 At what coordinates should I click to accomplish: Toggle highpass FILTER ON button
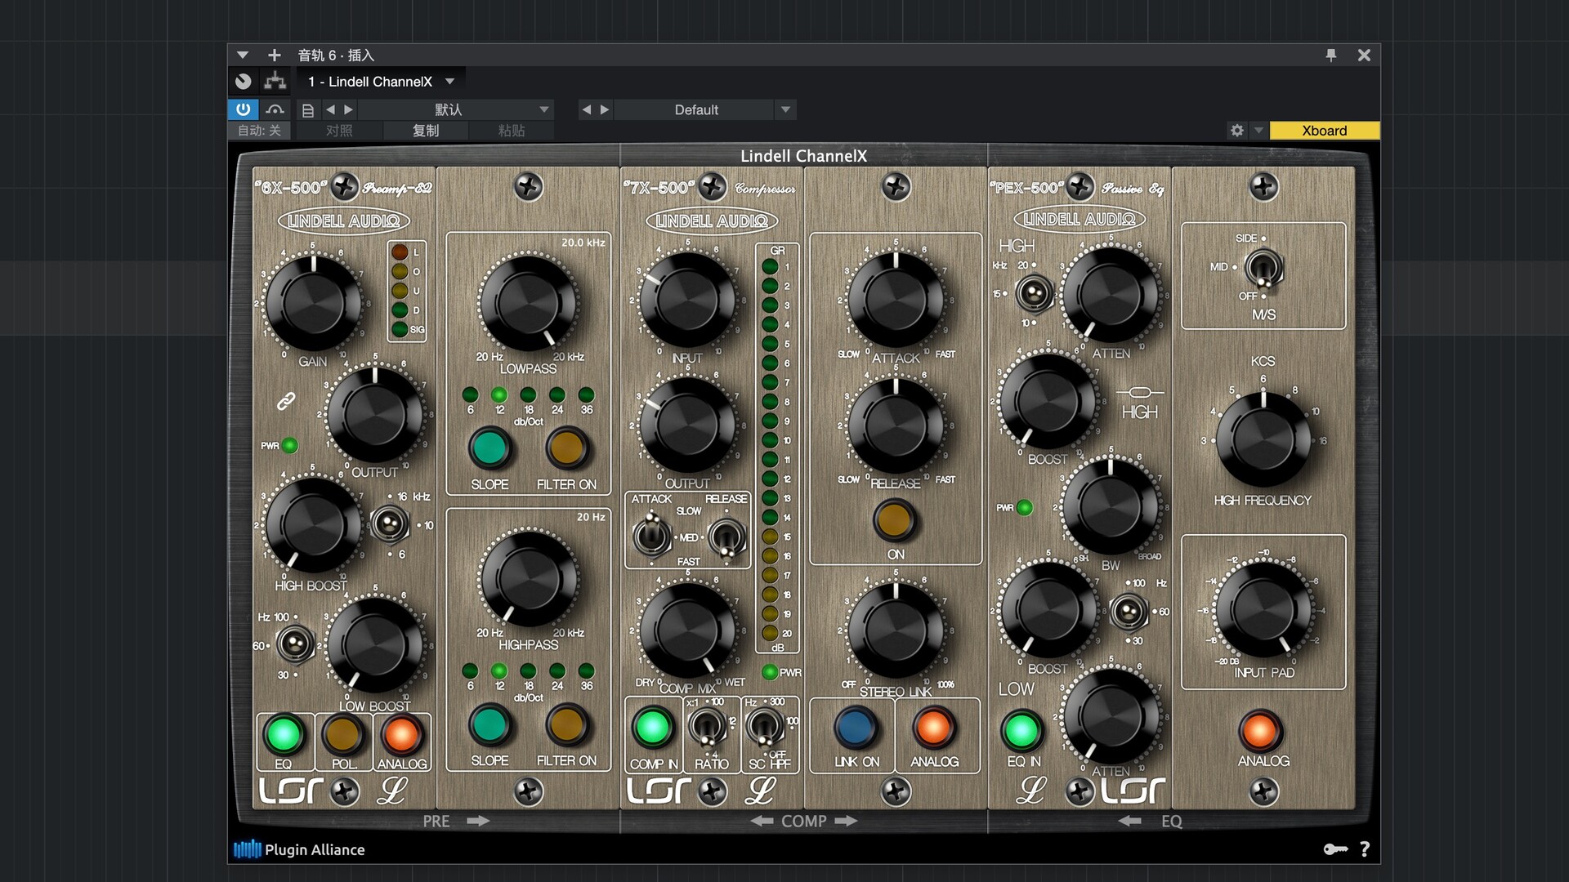tap(566, 724)
